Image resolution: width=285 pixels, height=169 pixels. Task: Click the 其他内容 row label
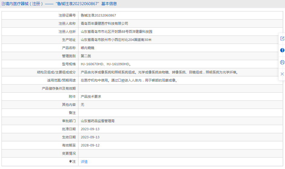(x=69, y=105)
